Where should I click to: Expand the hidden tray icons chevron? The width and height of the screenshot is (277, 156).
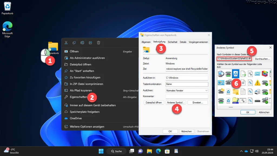(241, 151)
